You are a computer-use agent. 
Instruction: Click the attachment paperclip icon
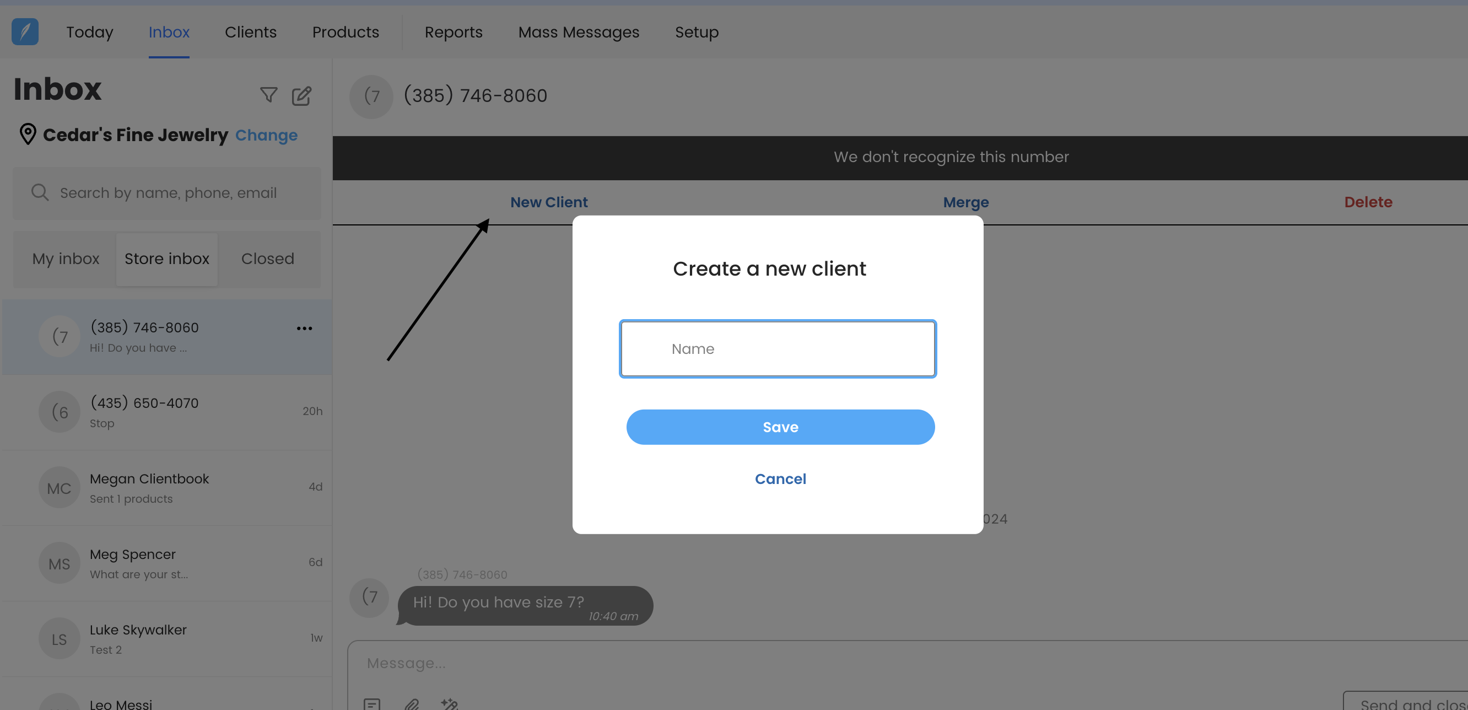[x=412, y=704]
